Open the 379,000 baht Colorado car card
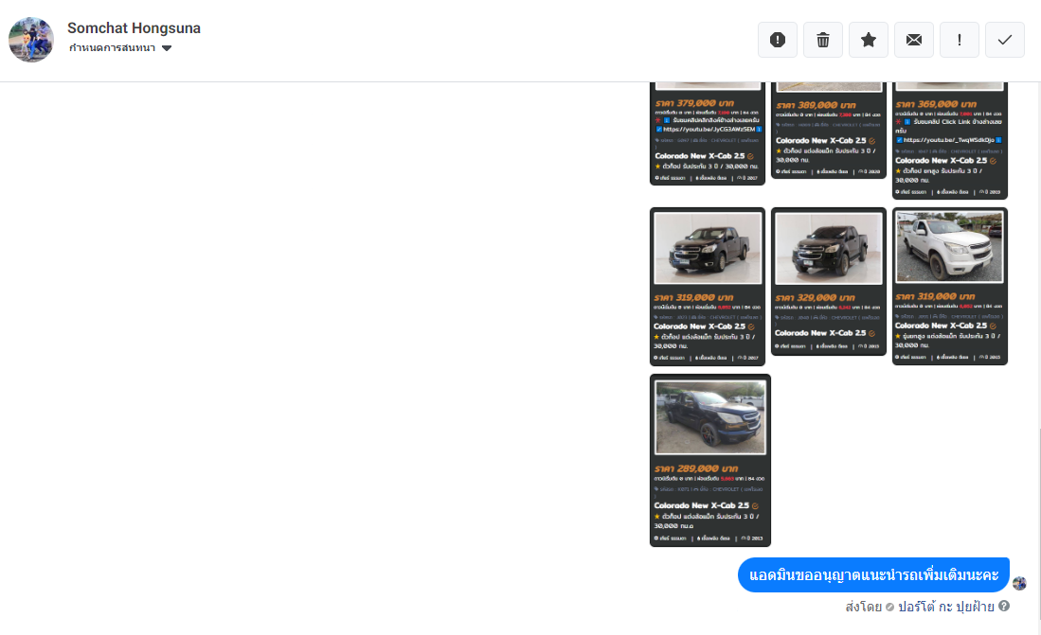Image resolution: width=1041 pixels, height=635 pixels. coord(707,133)
